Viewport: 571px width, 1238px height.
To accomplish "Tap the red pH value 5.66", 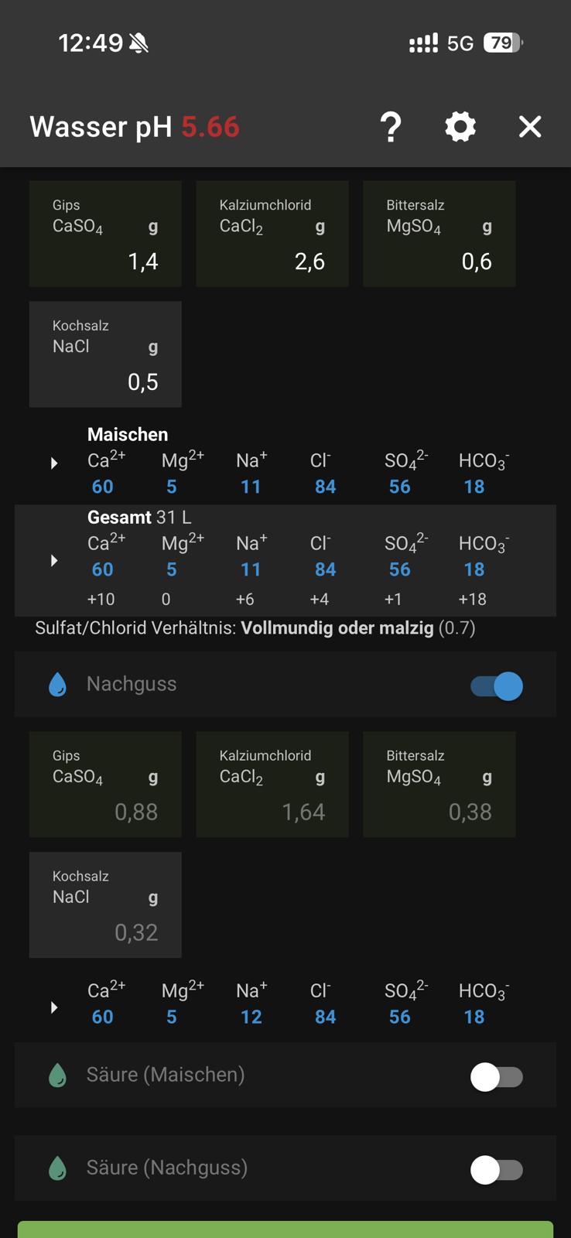I will [210, 127].
